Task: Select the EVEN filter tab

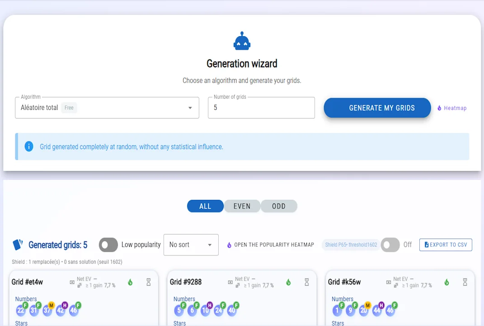Action: pyautogui.click(x=242, y=206)
